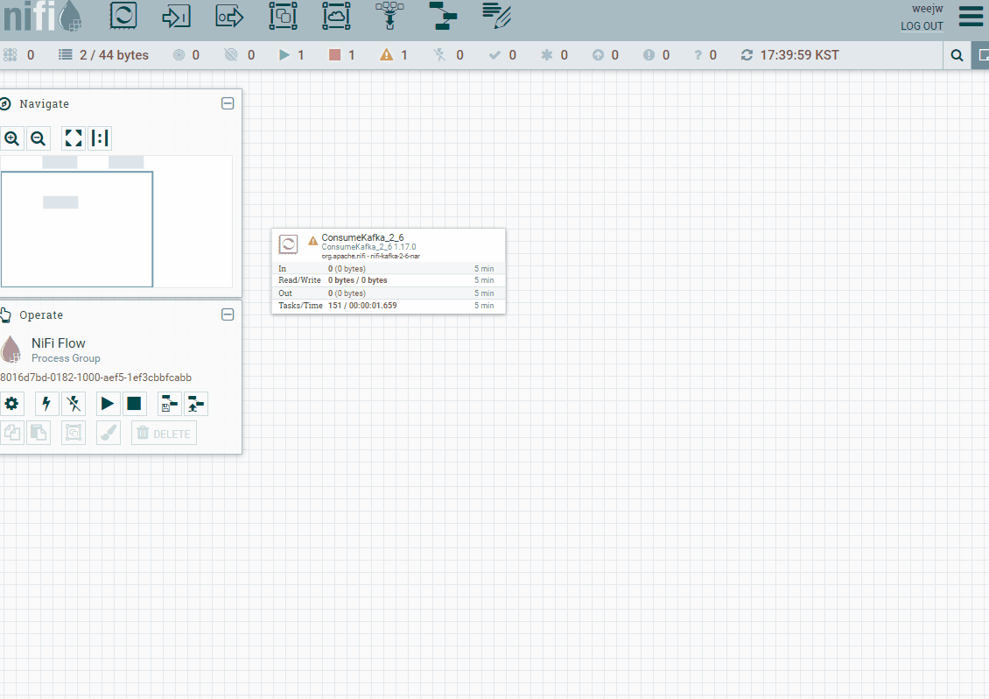Select the Input Port toolbar icon
Image resolution: width=989 pixels, height=699 pixels.
coord(176,16)
